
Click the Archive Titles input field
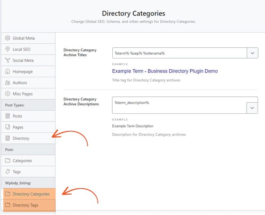point(180,53)
